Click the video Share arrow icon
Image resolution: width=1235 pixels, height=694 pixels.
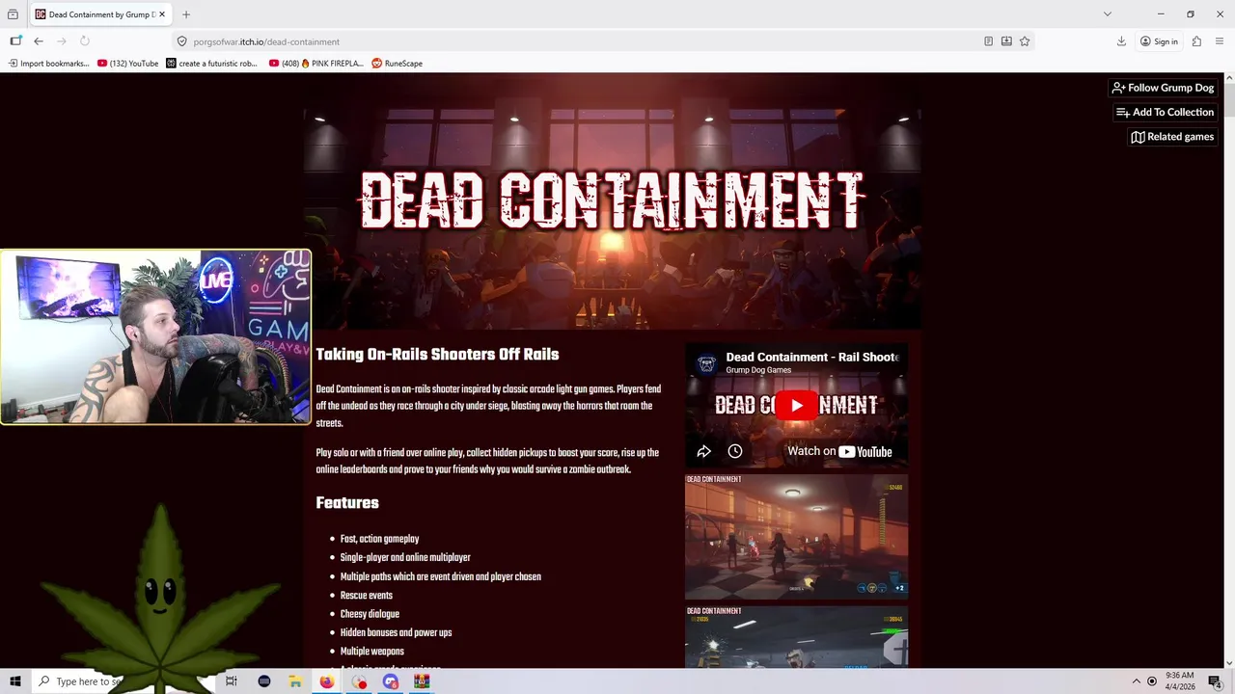(704, 451)
